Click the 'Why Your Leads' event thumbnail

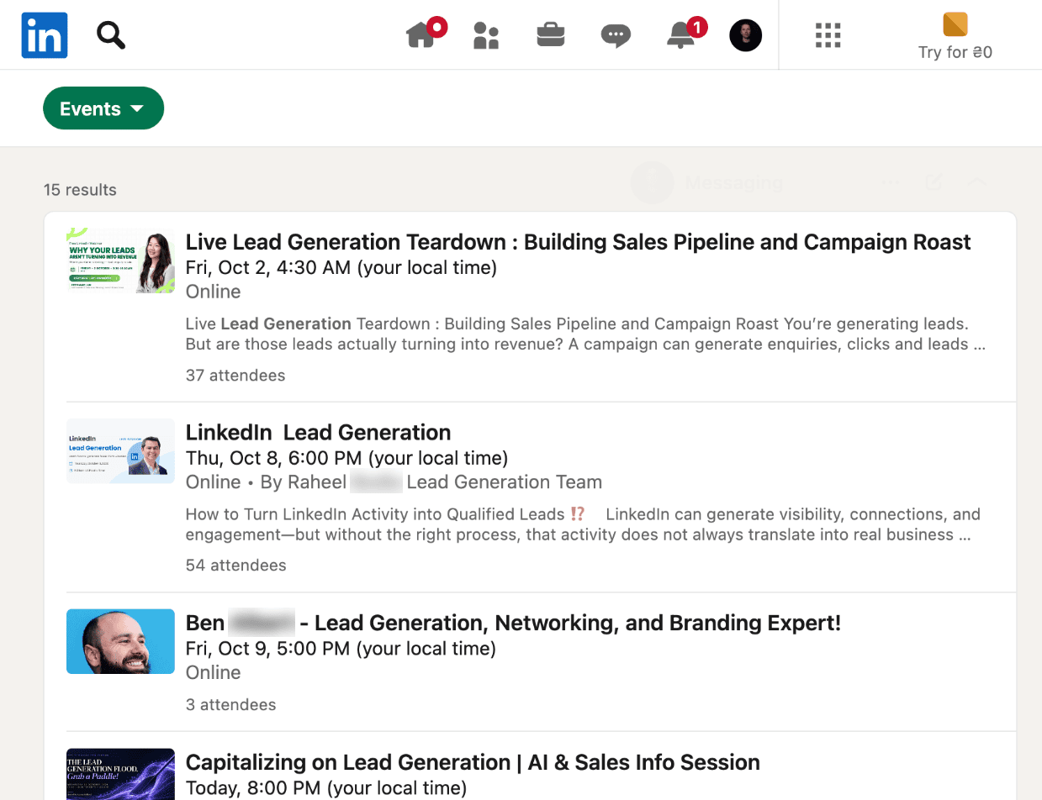pyautogui.click(x=120, y=261)
